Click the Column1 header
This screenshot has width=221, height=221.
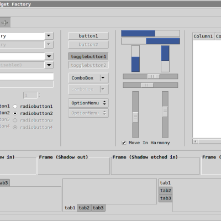pos(203,36)
